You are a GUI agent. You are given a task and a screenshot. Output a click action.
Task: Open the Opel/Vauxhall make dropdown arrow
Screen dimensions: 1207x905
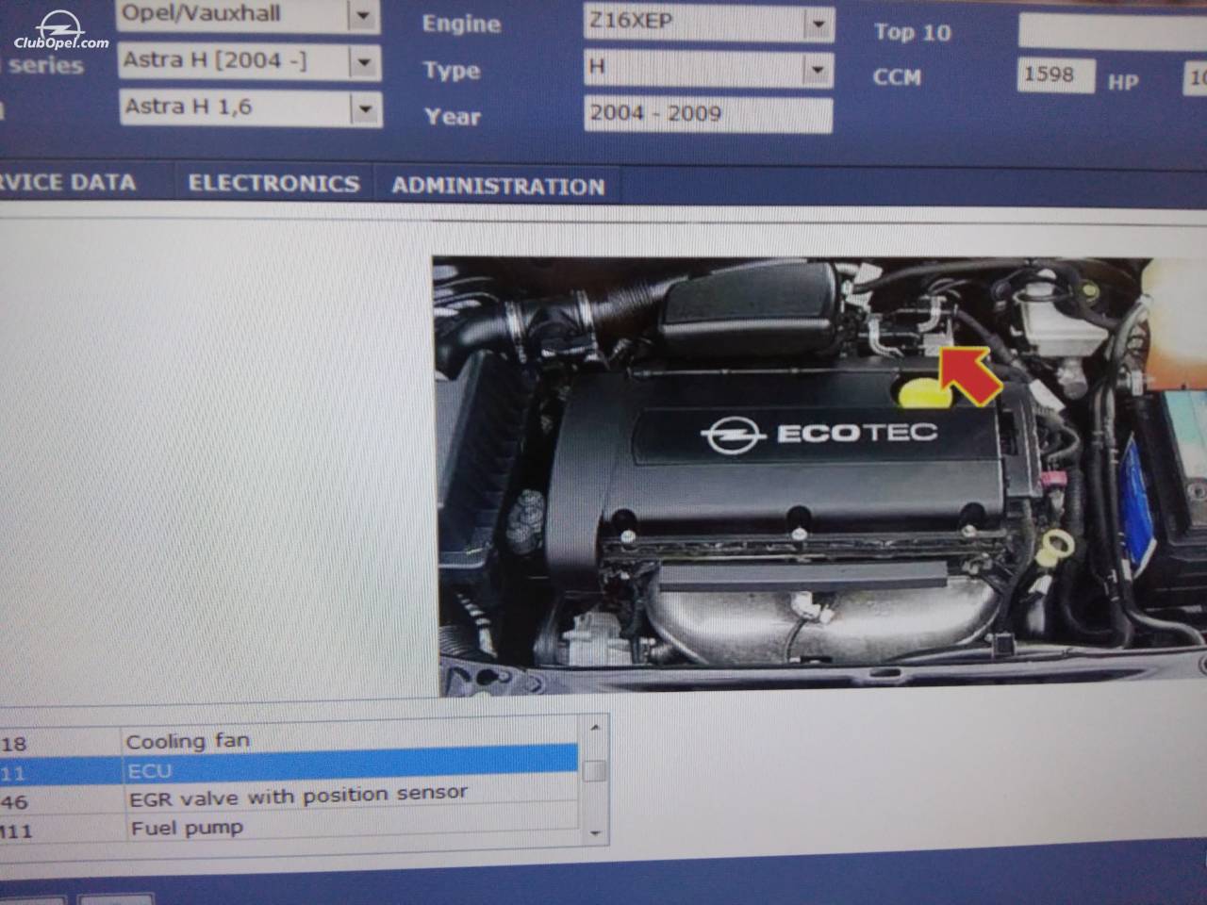[x=363, y=16]
